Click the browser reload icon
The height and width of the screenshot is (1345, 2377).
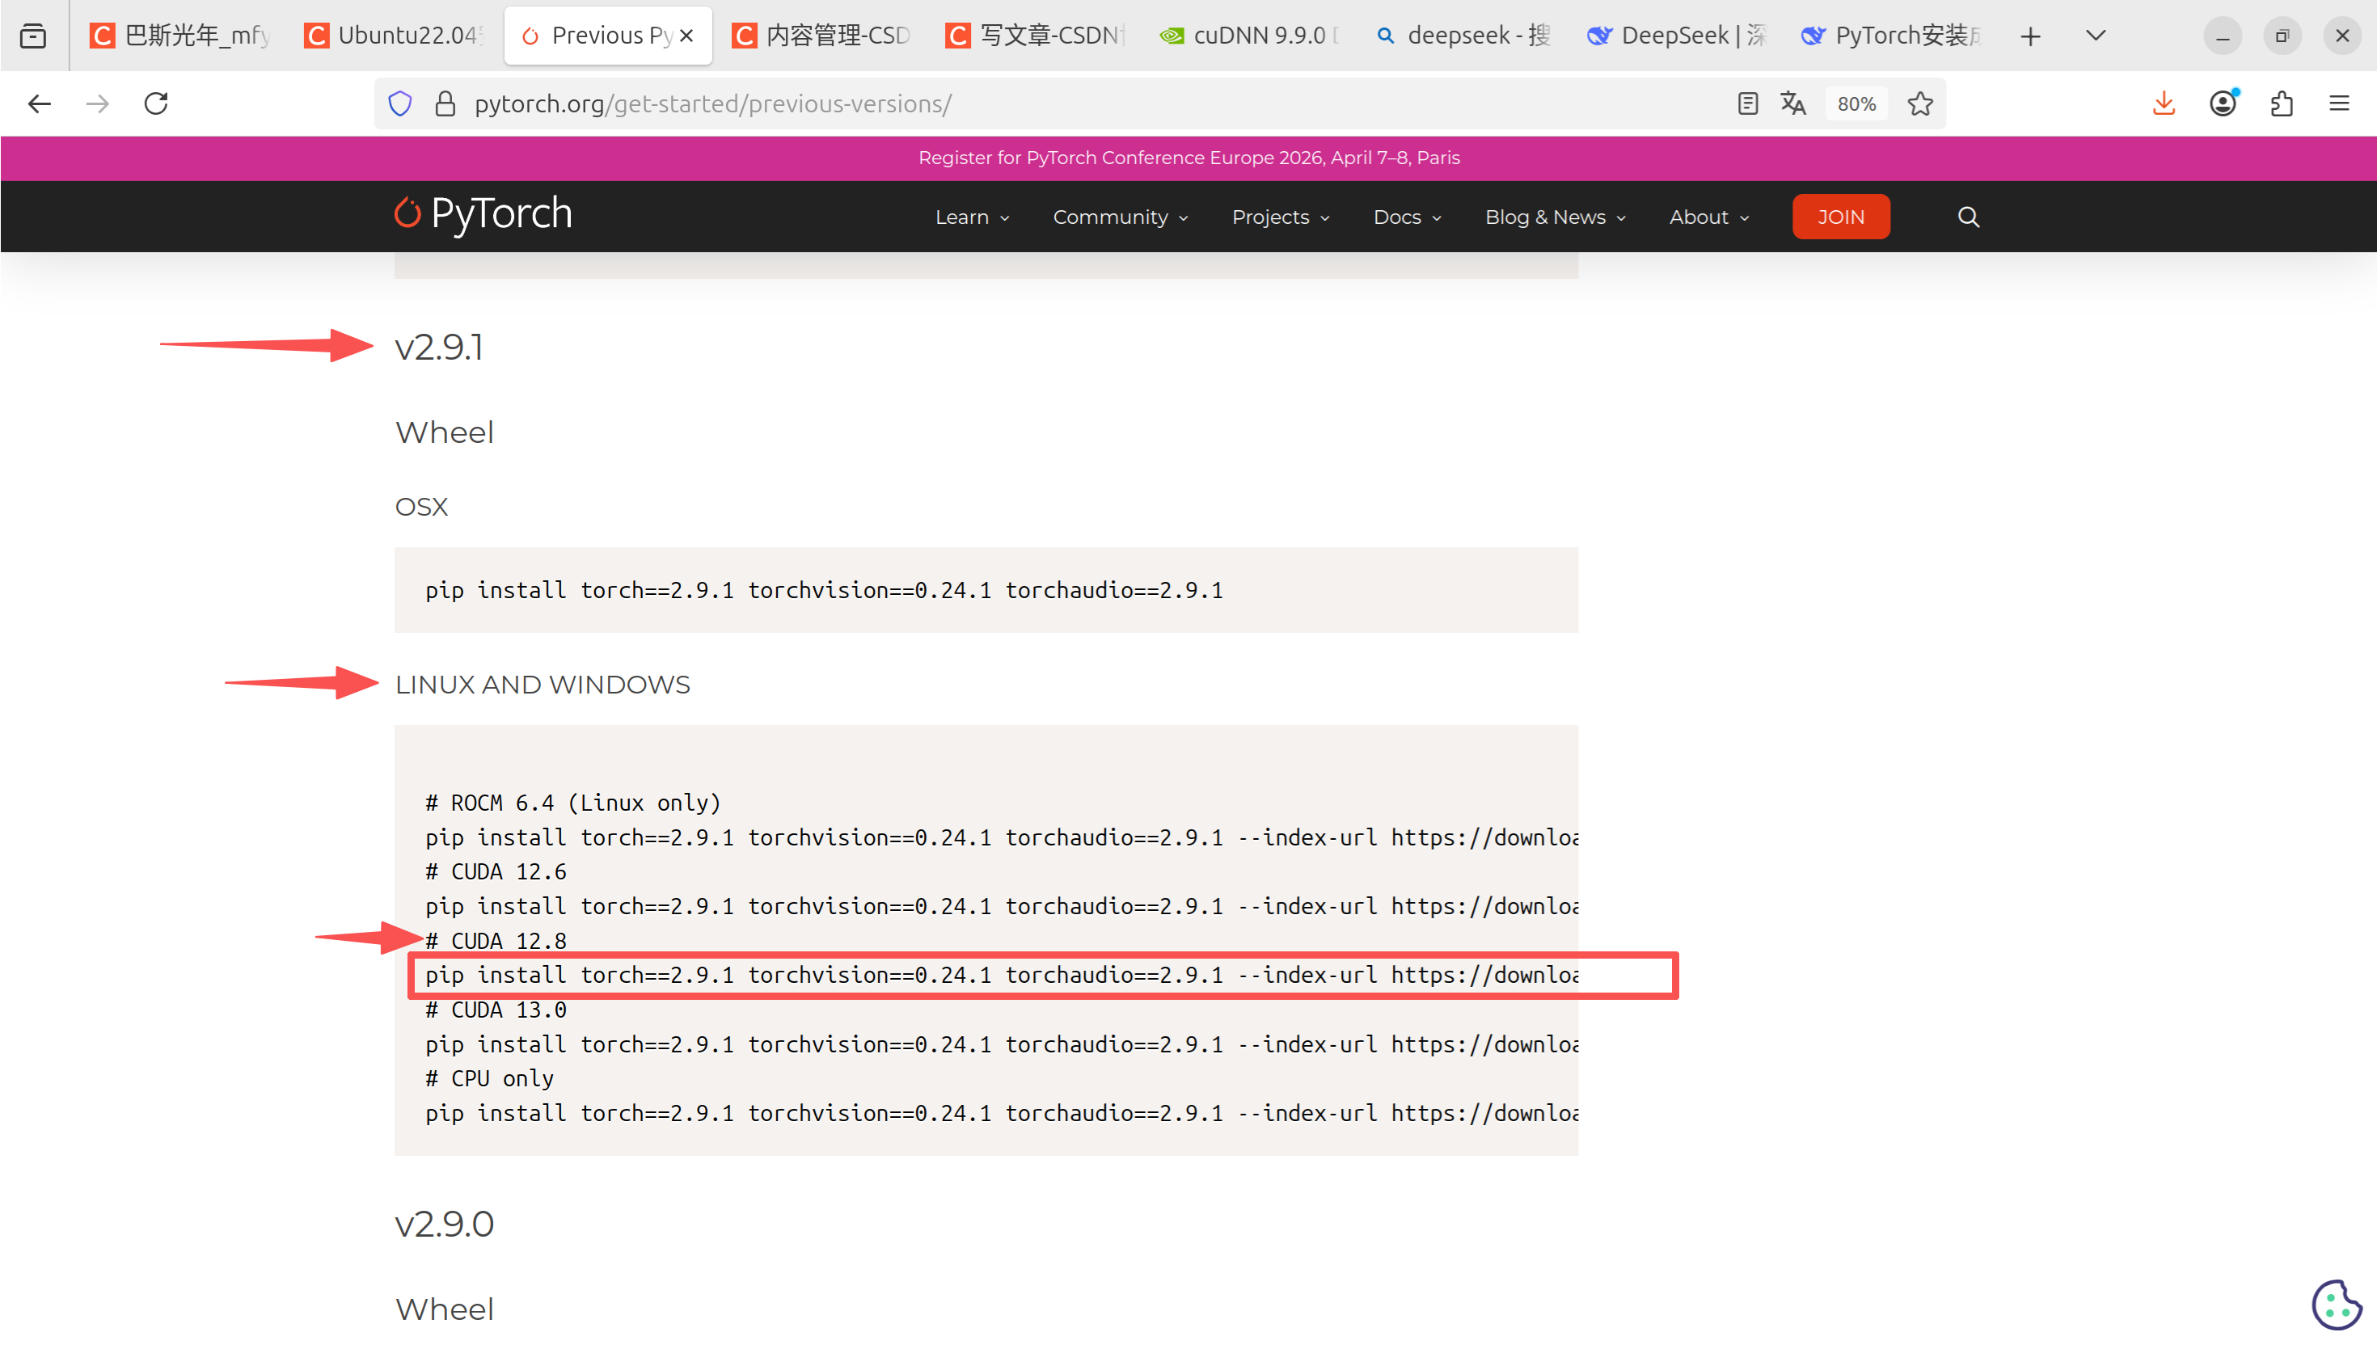tap(156, 103)
